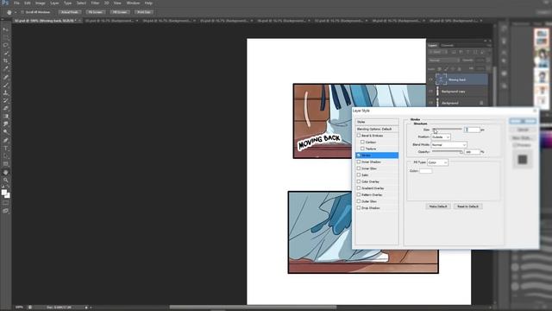Click the Photoshop Ps logo icon
Screen dimensions: 552x311
pos(5,3)
